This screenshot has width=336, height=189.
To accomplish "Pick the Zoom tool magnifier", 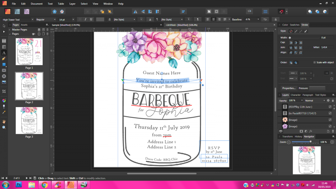I will [x=4, y=127].
